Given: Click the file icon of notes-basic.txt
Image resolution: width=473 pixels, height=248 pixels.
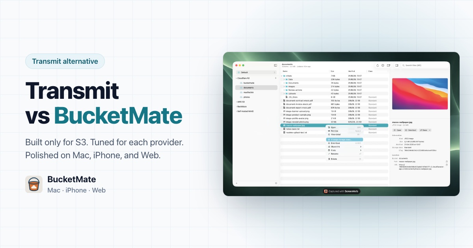Looking at the screenshot, I should [284, 129].
